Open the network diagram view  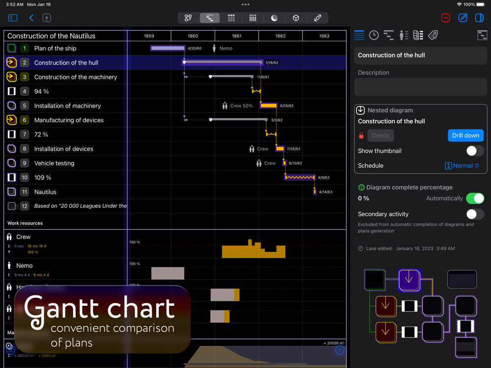pos(188,18)
